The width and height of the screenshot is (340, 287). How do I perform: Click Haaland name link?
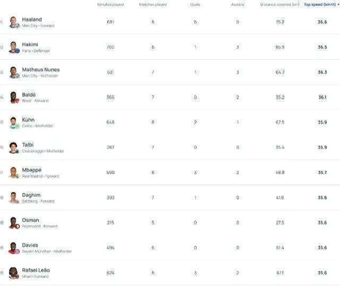32,20
